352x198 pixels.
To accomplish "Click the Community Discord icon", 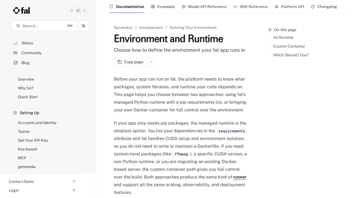I will click(15, 53).
